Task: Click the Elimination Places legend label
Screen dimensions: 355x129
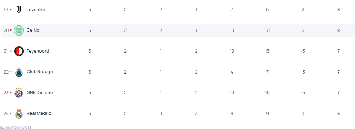Action: coord(16,128)
